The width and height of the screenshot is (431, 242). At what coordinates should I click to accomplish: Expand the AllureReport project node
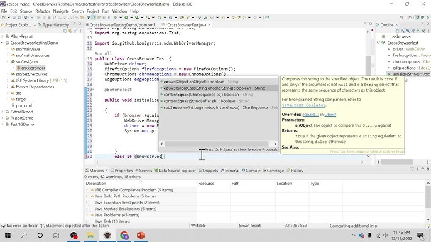pos(3,36)
